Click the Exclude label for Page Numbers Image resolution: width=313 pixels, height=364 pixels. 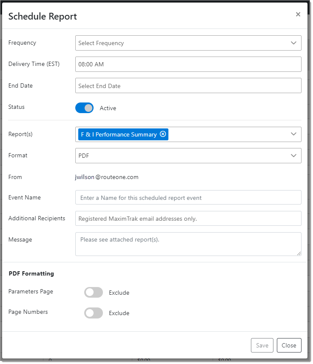pyautogui.click(x=119, y=313)
